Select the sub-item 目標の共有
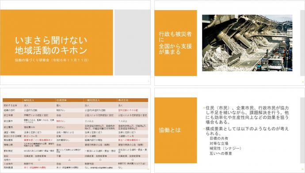This screenshot has width=305, height=173. click(219, 138)
